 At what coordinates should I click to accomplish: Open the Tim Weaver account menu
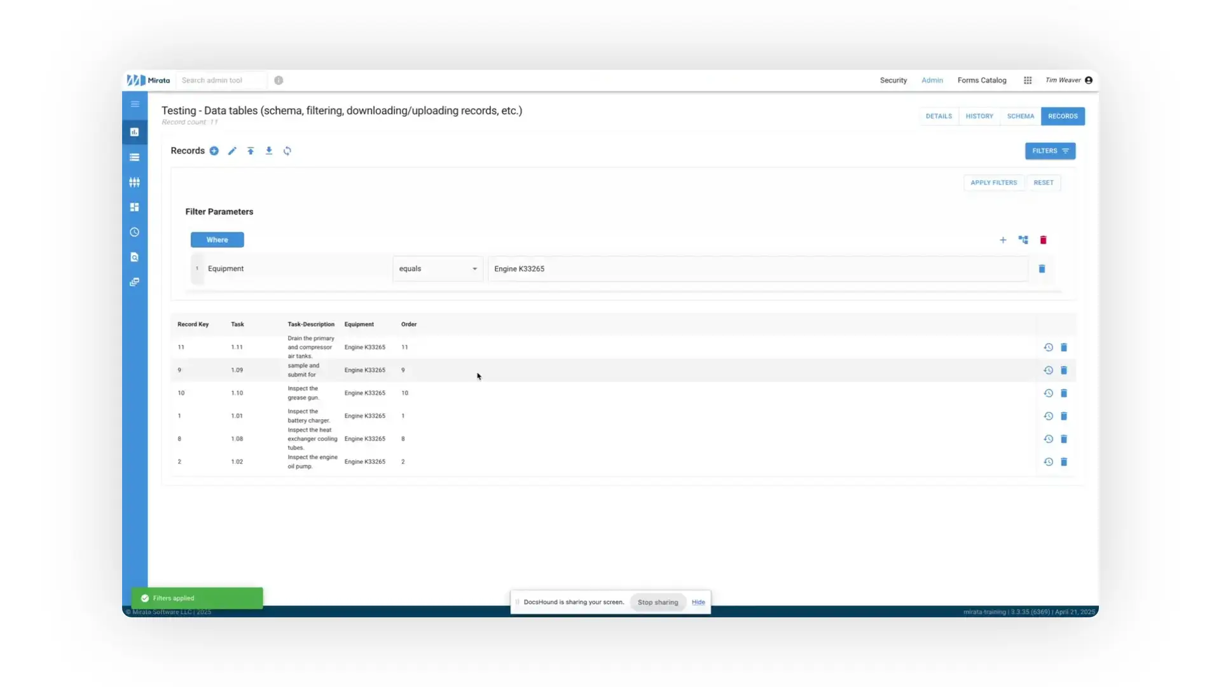1068,80
